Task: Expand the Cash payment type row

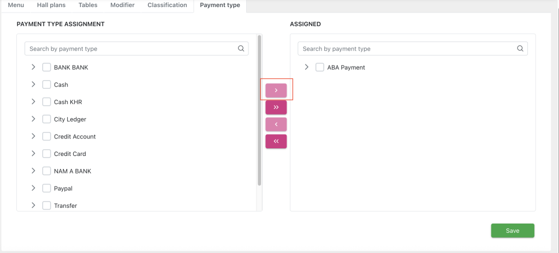Action: coord(33,85)
